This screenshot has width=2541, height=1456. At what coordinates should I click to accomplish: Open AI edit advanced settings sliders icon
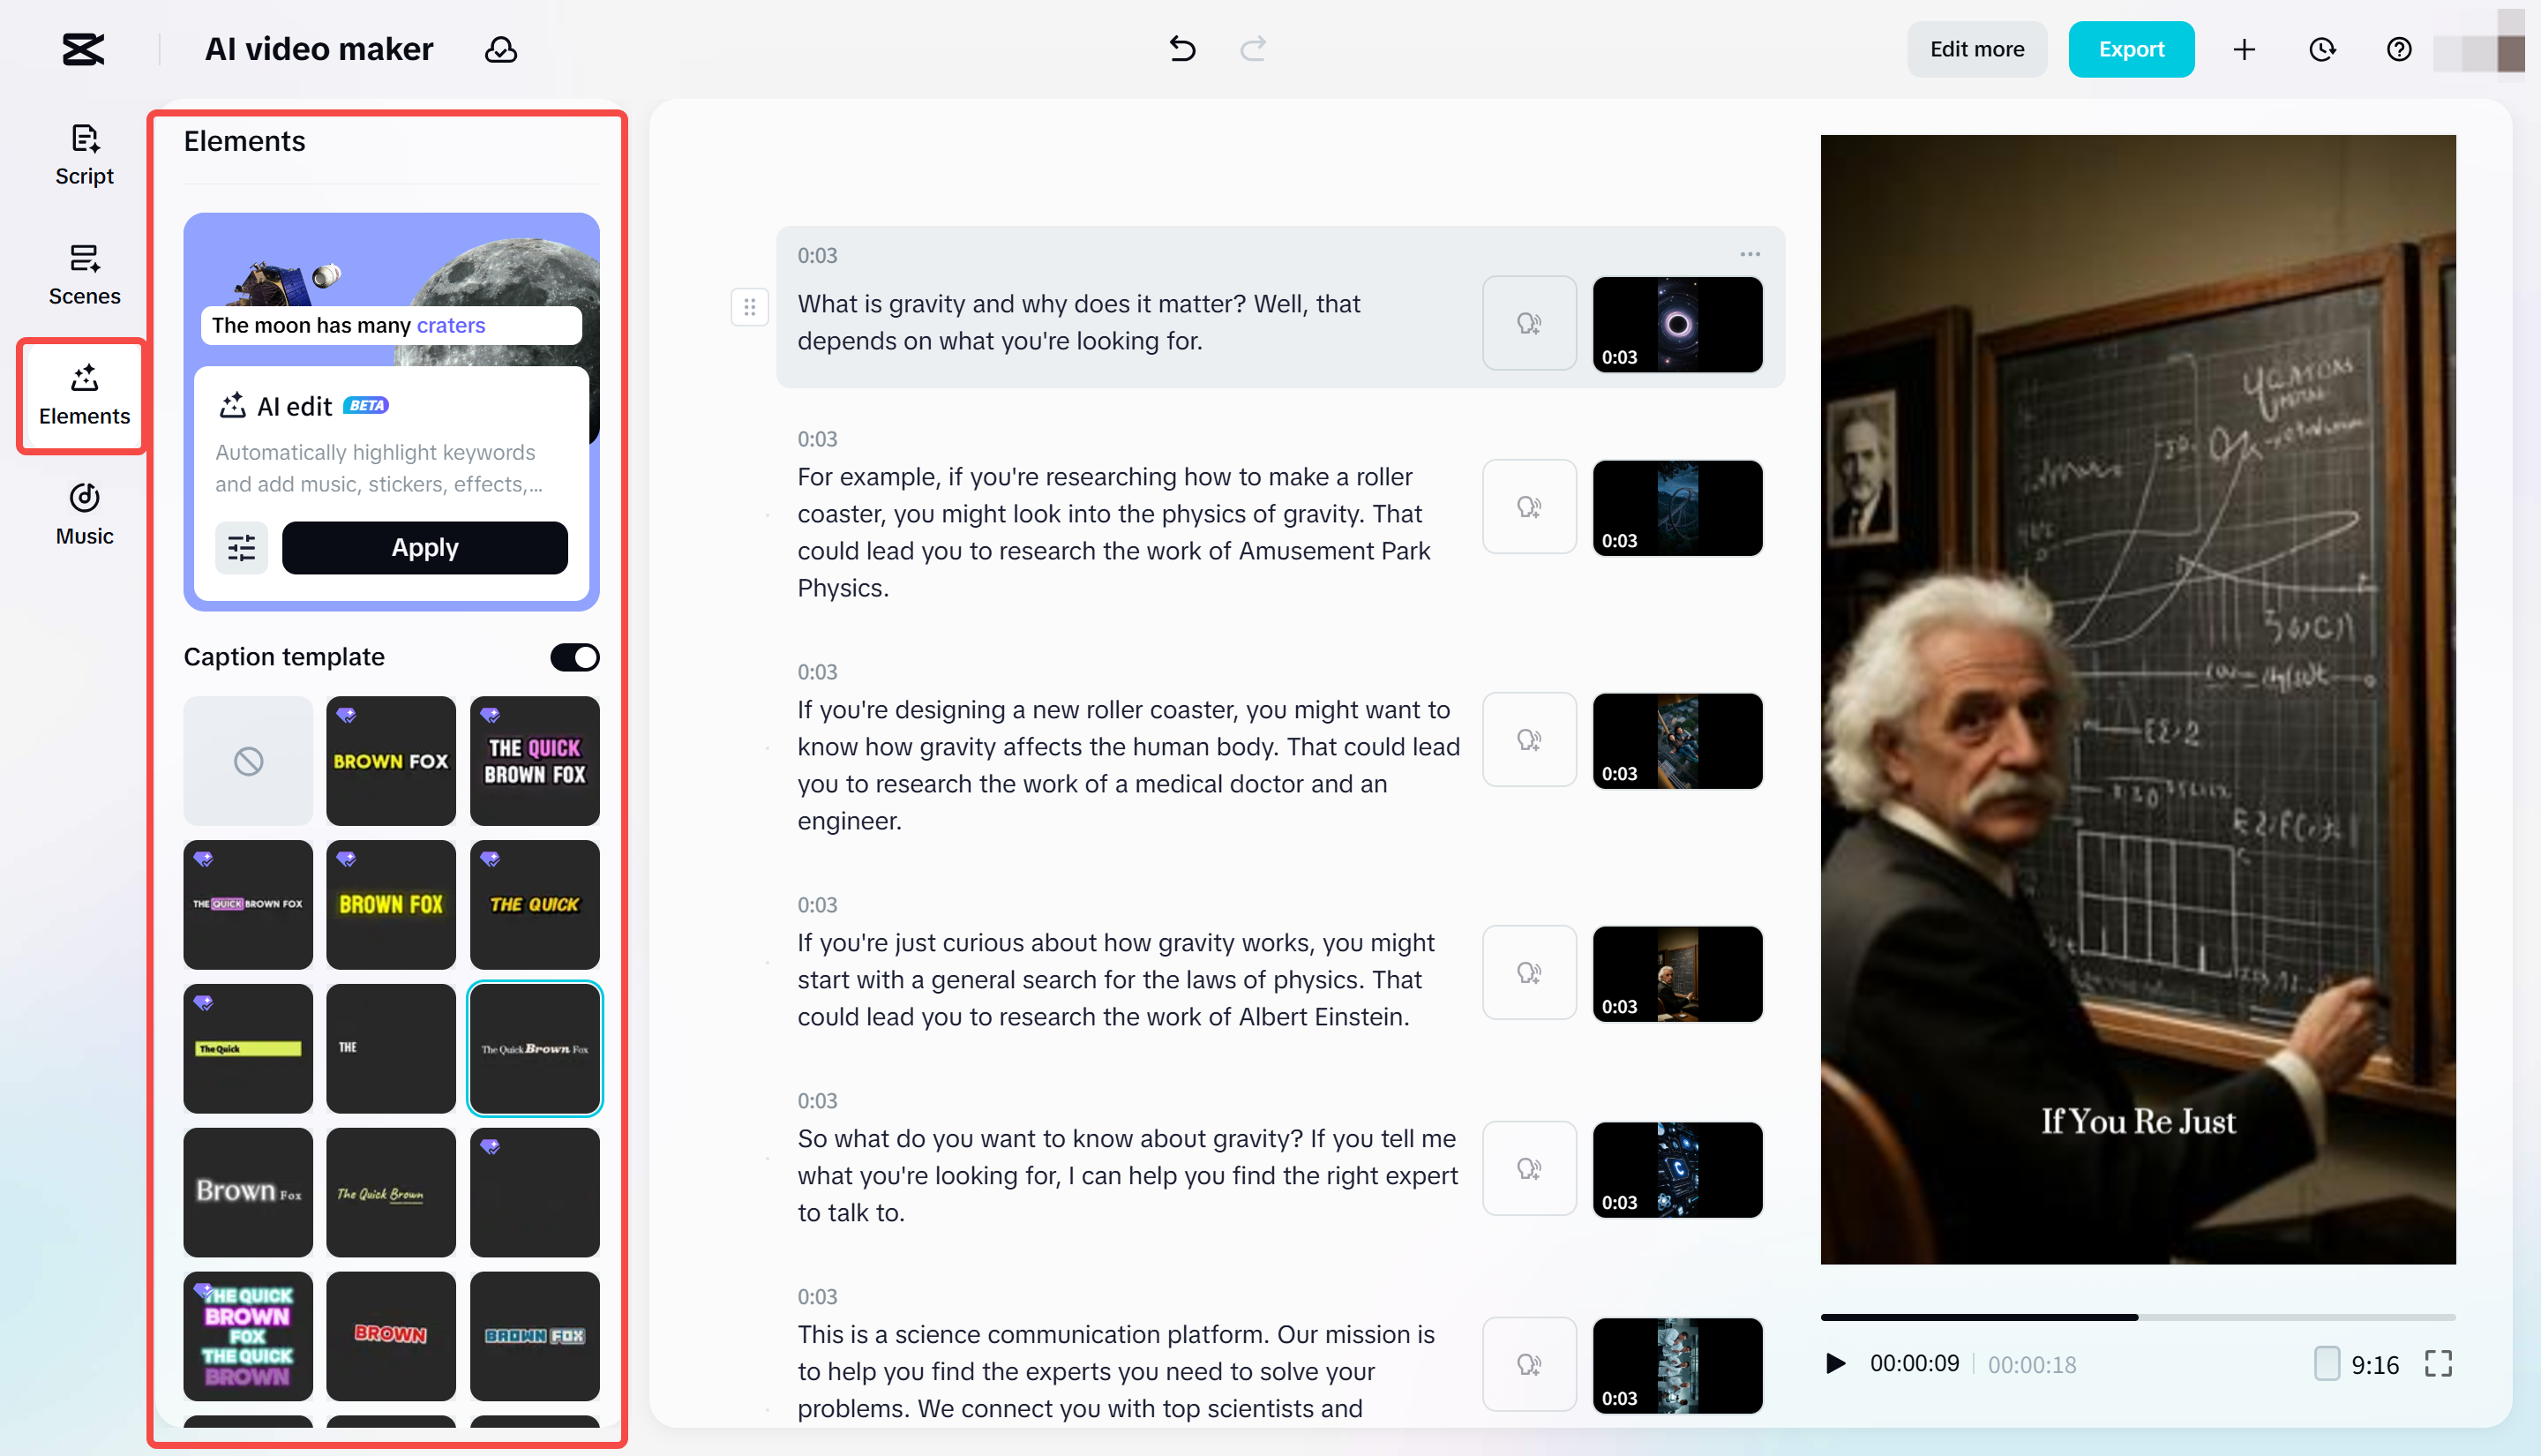coord(240,547)
